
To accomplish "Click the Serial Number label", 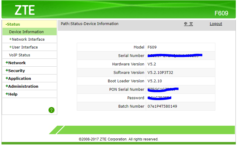I will click(131, 56).
